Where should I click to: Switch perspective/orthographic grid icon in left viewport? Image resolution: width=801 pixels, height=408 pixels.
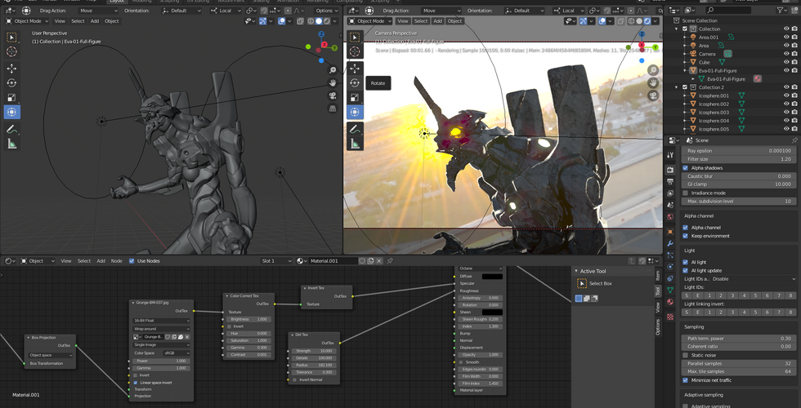(x=333, y=109)
